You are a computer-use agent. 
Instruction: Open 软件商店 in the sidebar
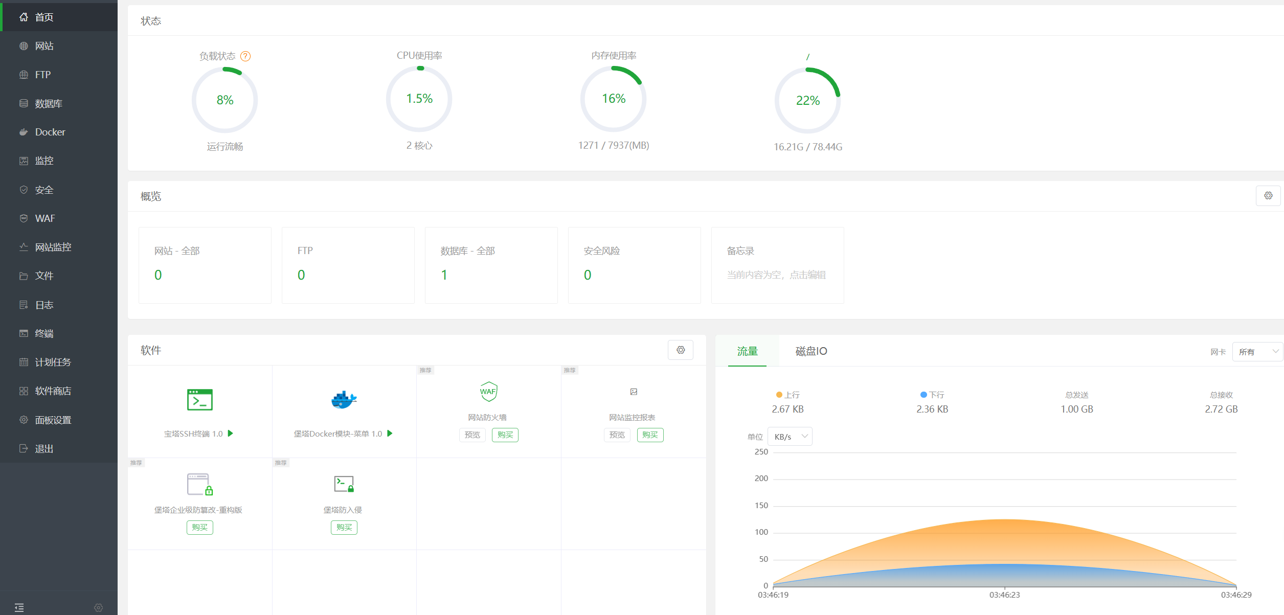click(x=53, y=391)
